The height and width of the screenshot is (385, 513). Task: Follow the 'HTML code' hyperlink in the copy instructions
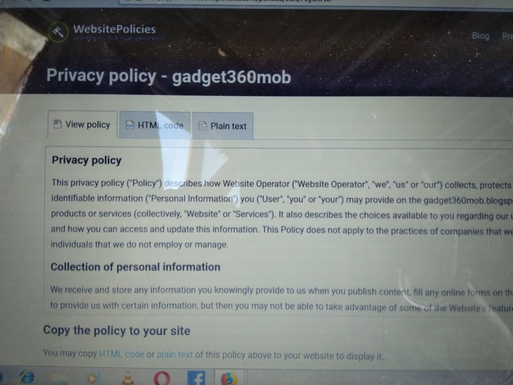[x=122, y=354]
